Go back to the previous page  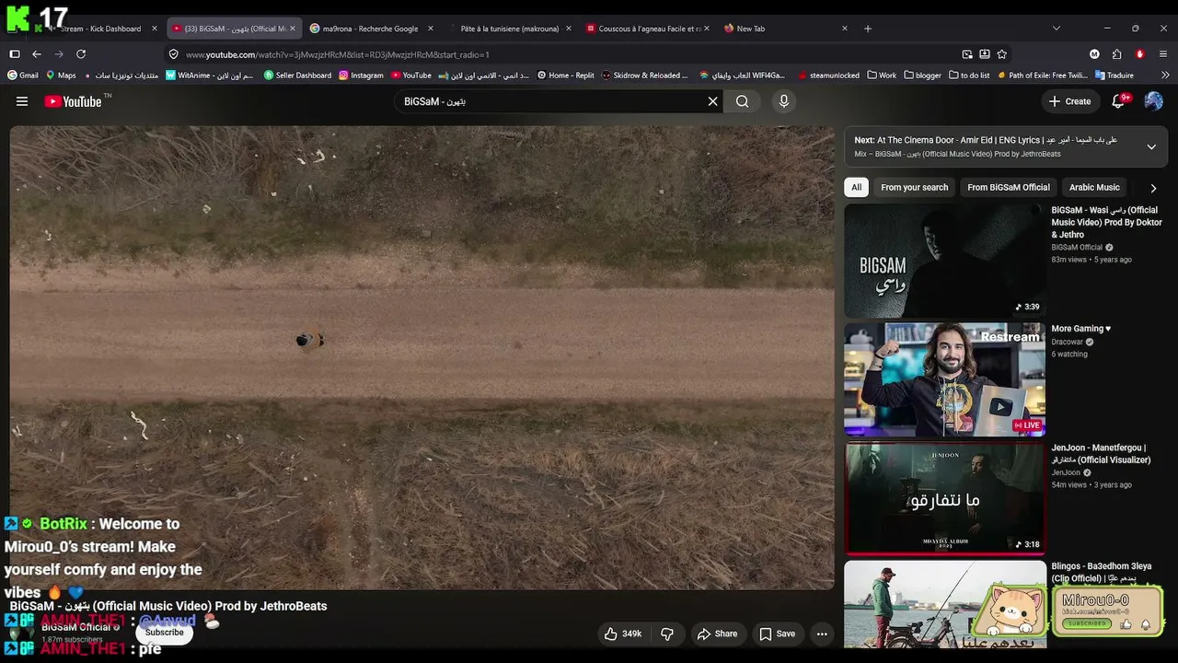coord(37,54)
